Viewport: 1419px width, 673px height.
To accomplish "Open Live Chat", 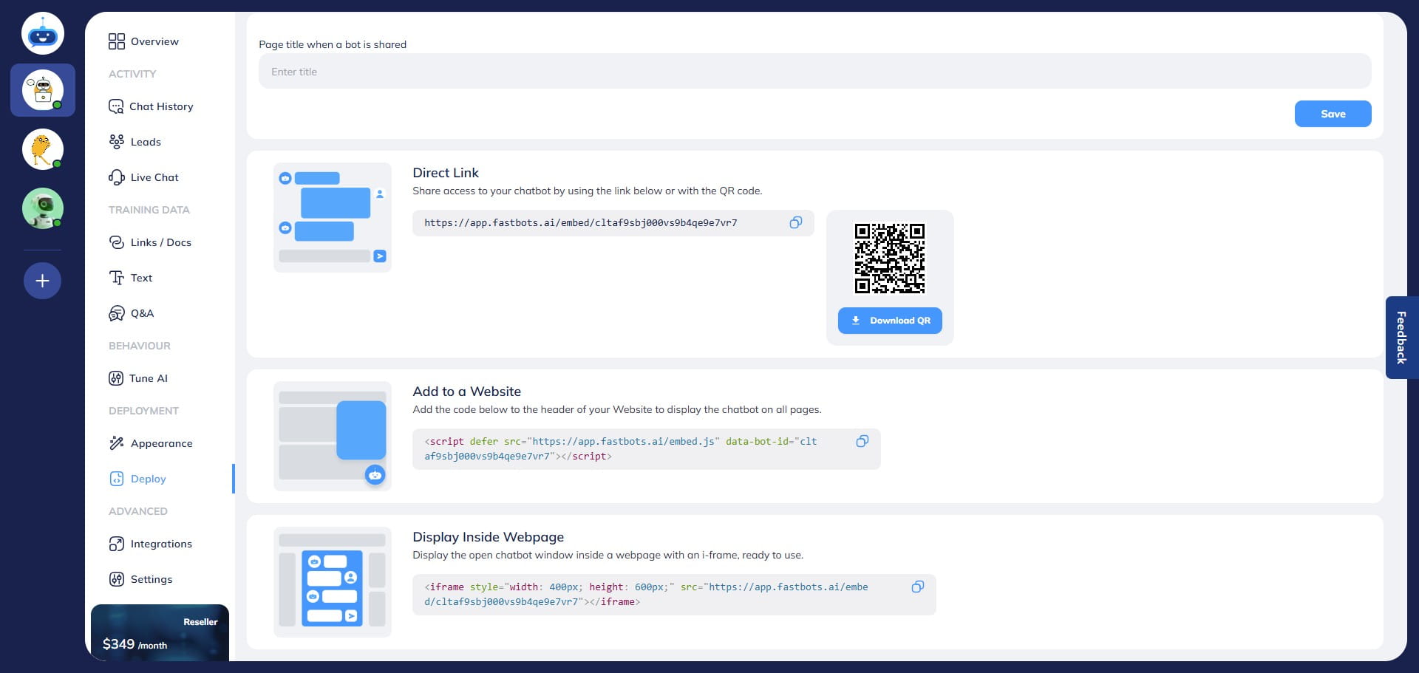I will (154, 177).
